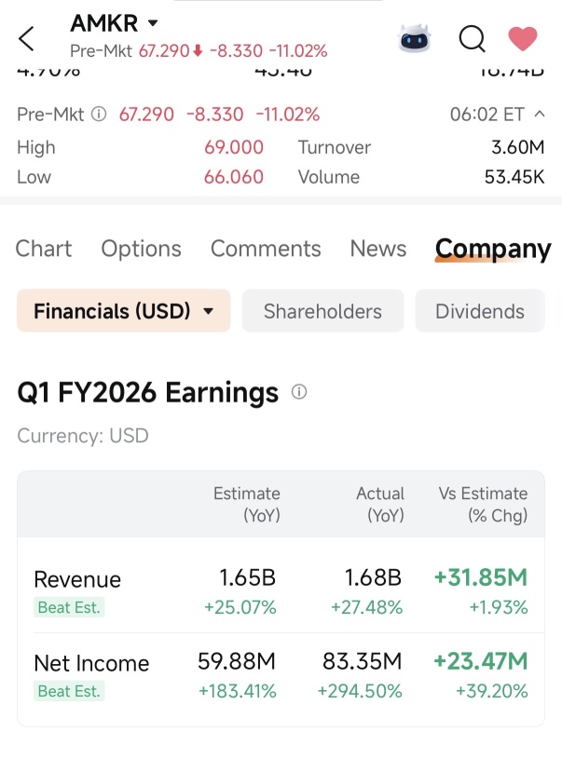Open the Financials (USD) dropdown
Viewport: 562px width, 772px height.
[x=124, y=311]
